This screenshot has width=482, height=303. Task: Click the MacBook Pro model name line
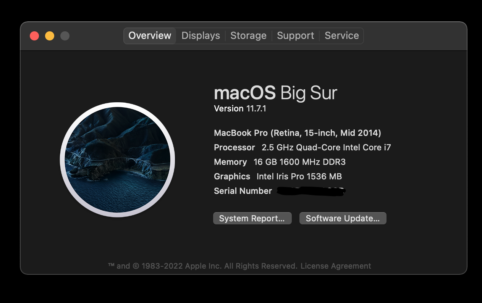coord(297,133)
